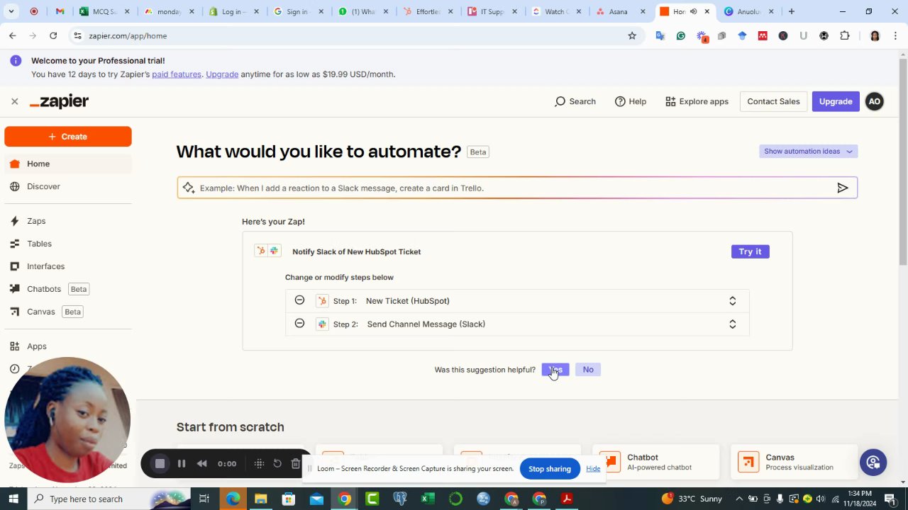
Task: Open the Chatbot start-from-scratch card
Action: coord(658,463)
